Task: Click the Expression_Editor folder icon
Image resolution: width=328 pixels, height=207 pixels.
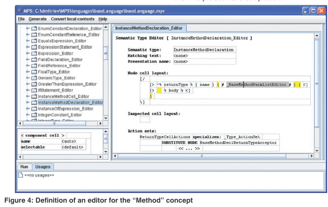Action: [34, 53]
